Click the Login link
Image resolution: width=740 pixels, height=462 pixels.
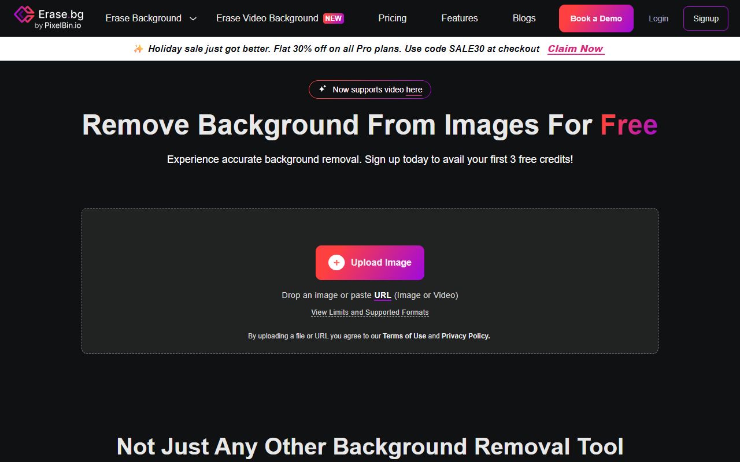pos(658,18)
